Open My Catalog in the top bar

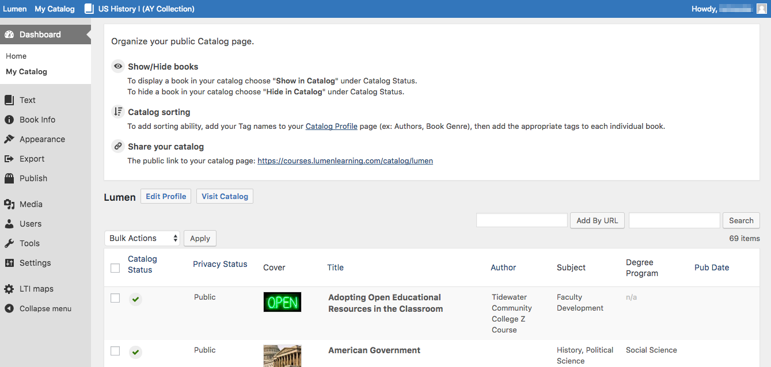pyautogui.click(x=55, y=9)
